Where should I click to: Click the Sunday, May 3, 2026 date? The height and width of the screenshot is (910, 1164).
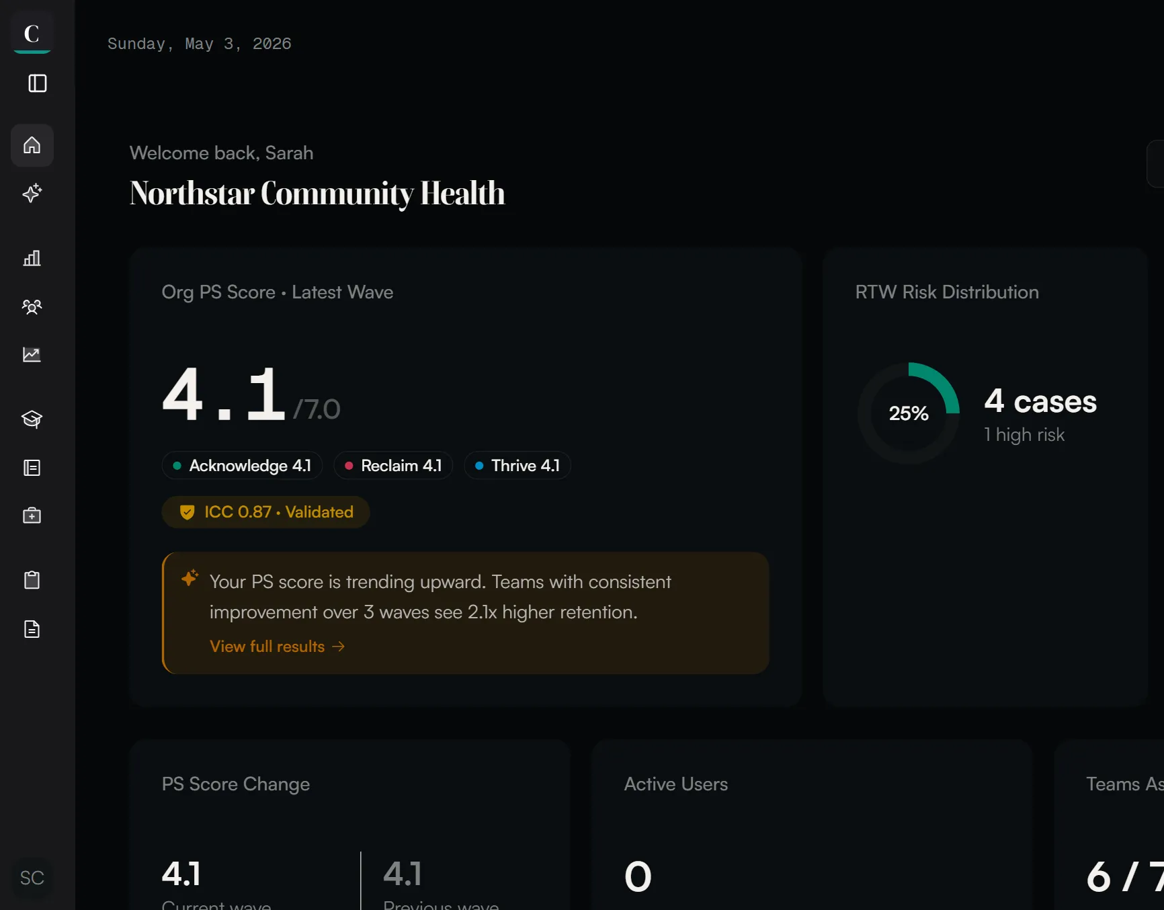click(200, 44)
